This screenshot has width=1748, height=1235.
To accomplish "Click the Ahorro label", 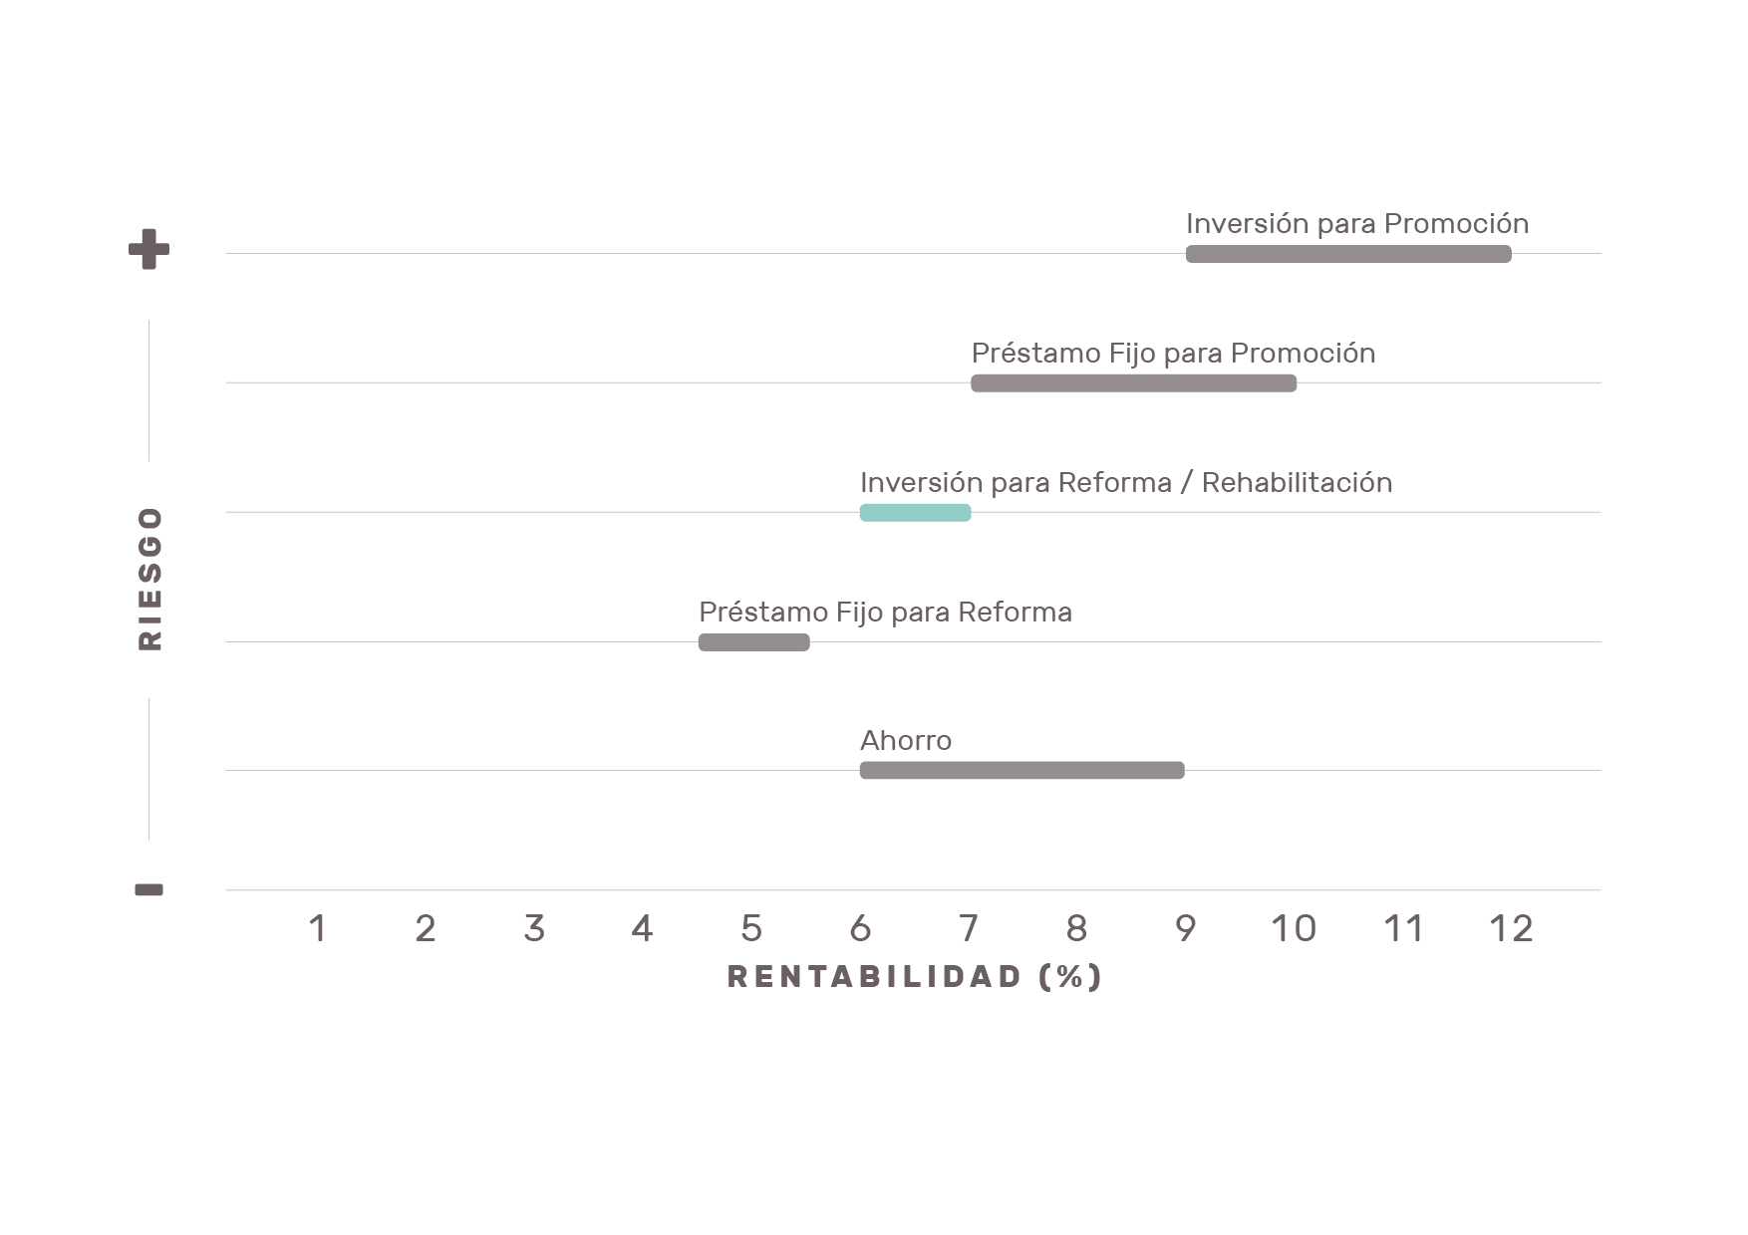I will click(906, 741).
